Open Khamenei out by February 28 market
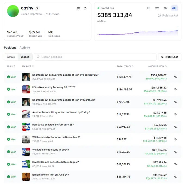Viewport: 185px width, 184px height. [65, 75]
